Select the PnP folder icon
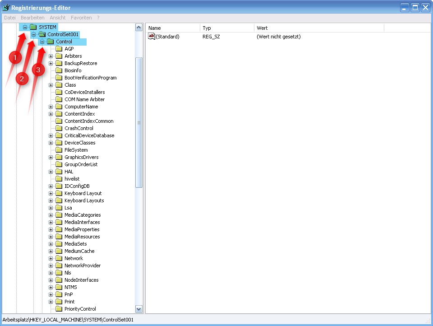The image size is (433, 326). (x=58, y=294)
